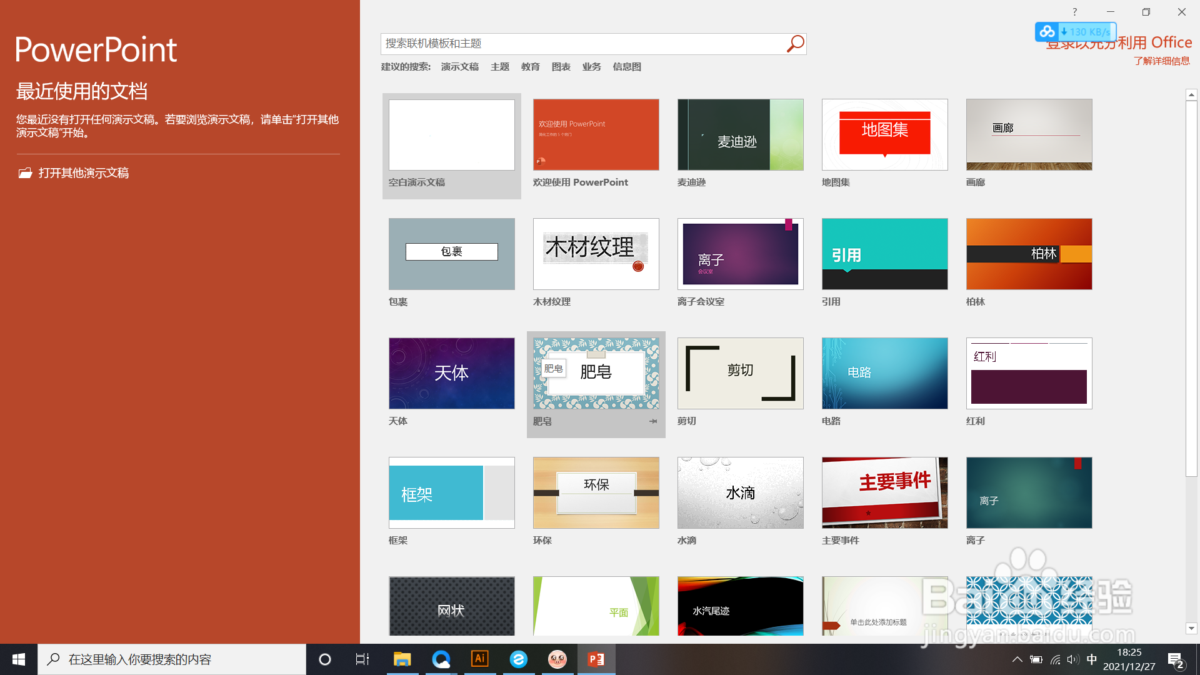The image size is (1200, 675).
Task: Search suggested term 教育
Action: pos(531,67)
